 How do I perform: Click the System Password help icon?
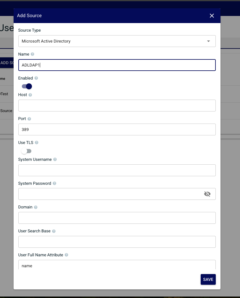coord(55,183)
